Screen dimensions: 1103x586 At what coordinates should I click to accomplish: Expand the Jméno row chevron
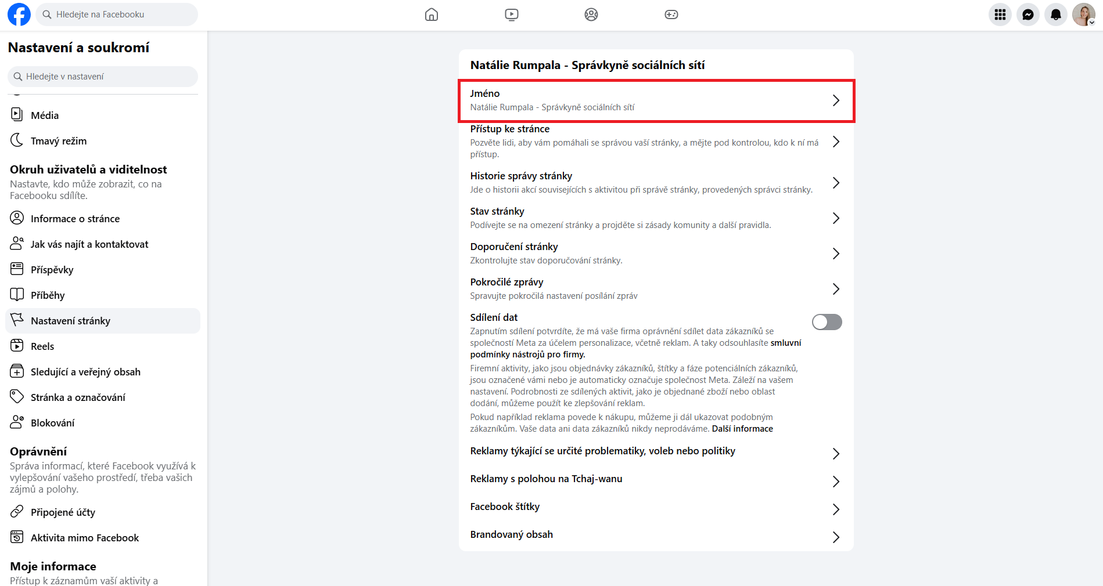835,100
